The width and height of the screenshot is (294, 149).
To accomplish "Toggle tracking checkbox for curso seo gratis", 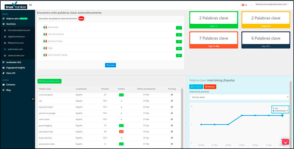I will (172, 94).
